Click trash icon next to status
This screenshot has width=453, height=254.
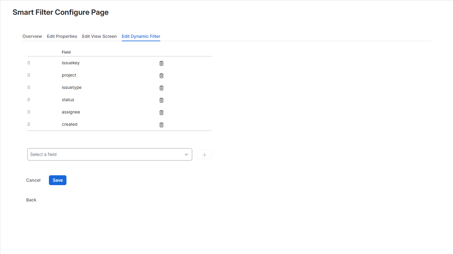(x=161, y=100)
